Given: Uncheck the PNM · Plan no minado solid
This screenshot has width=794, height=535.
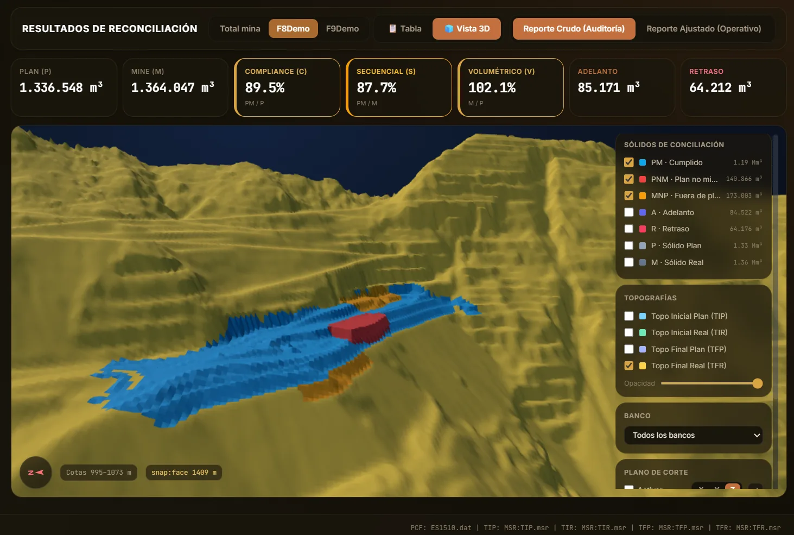Looking at the screenshot, I should click(629, 179).
